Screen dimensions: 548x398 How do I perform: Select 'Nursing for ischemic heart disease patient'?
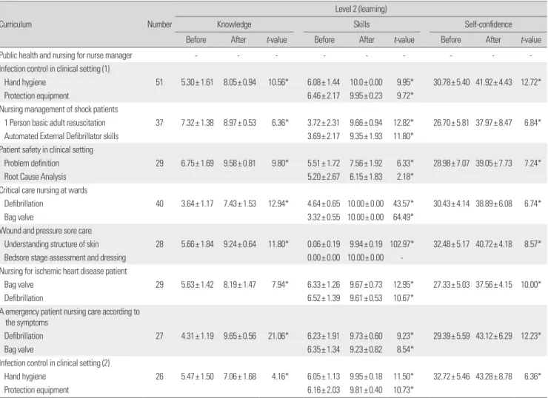pyautogui.click(x=63, y=271)
